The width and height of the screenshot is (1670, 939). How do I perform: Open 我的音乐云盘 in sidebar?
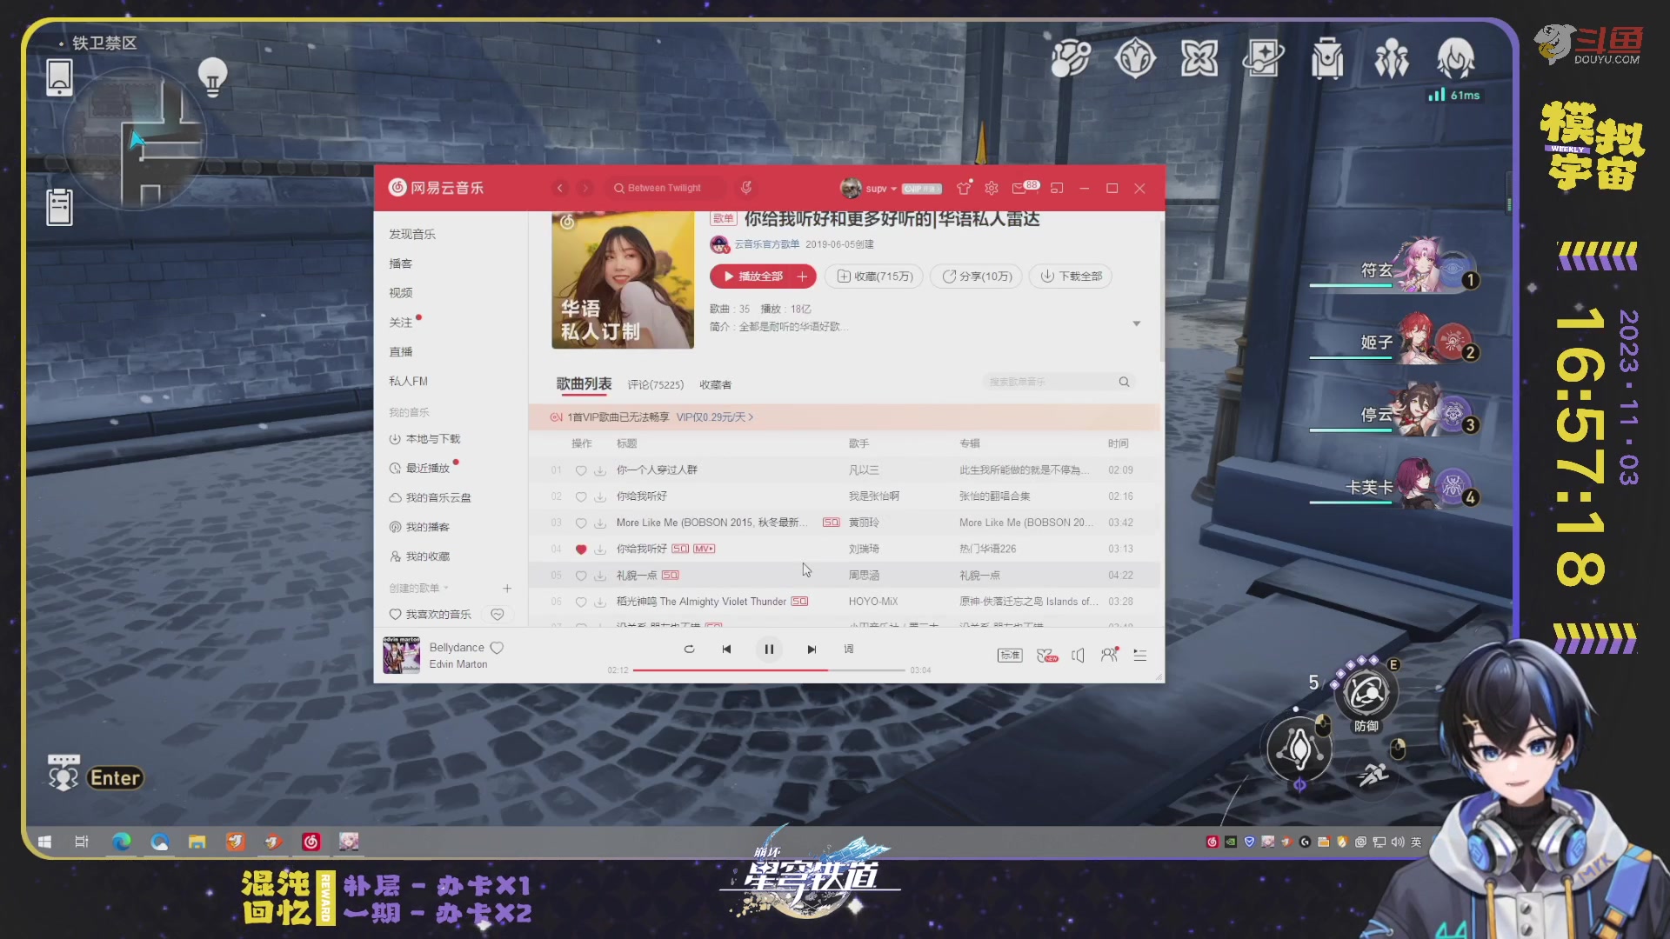pos(430,498)
